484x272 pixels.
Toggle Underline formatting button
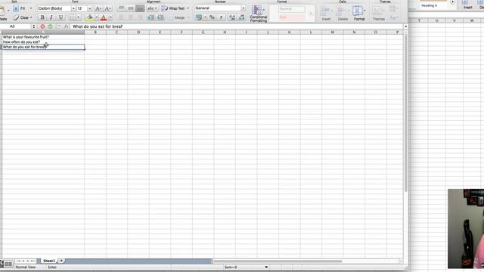[60, 17]
